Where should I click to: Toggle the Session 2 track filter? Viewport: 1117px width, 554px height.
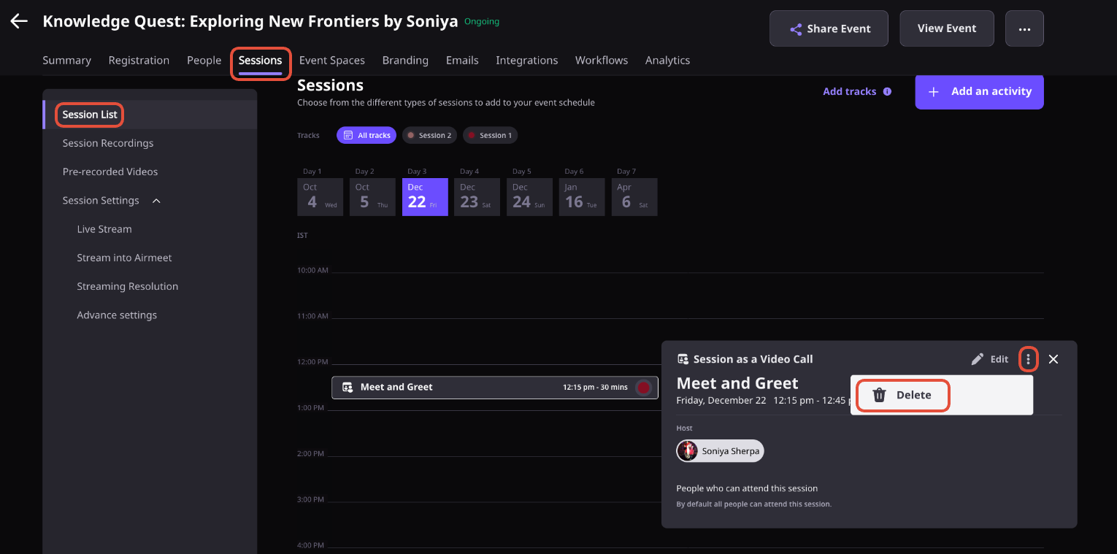pos(429,135)
